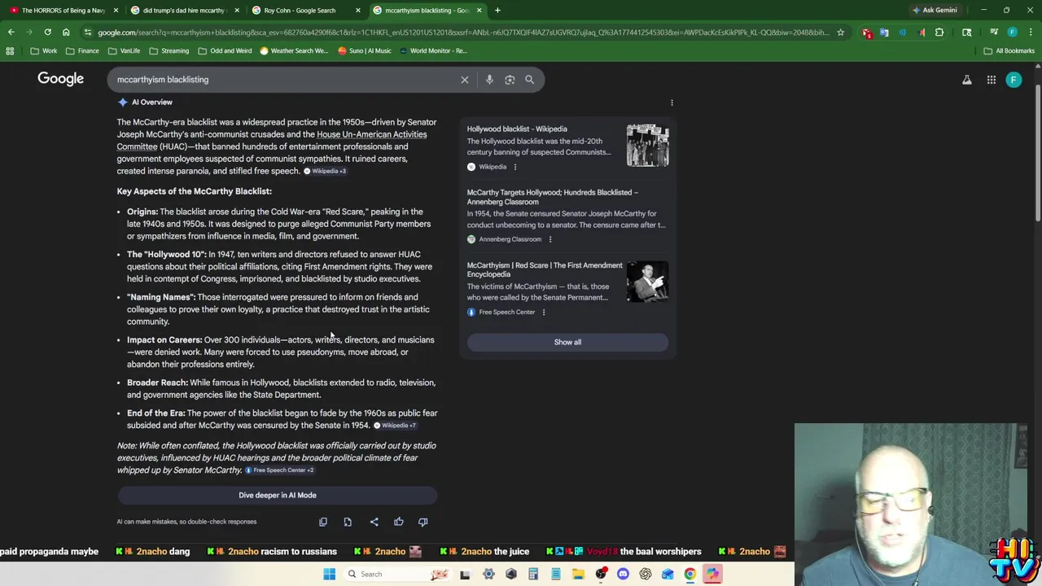This screenshot has width=1042, height=586.
Task: Go back to the previous page
Action: (11, 33)
